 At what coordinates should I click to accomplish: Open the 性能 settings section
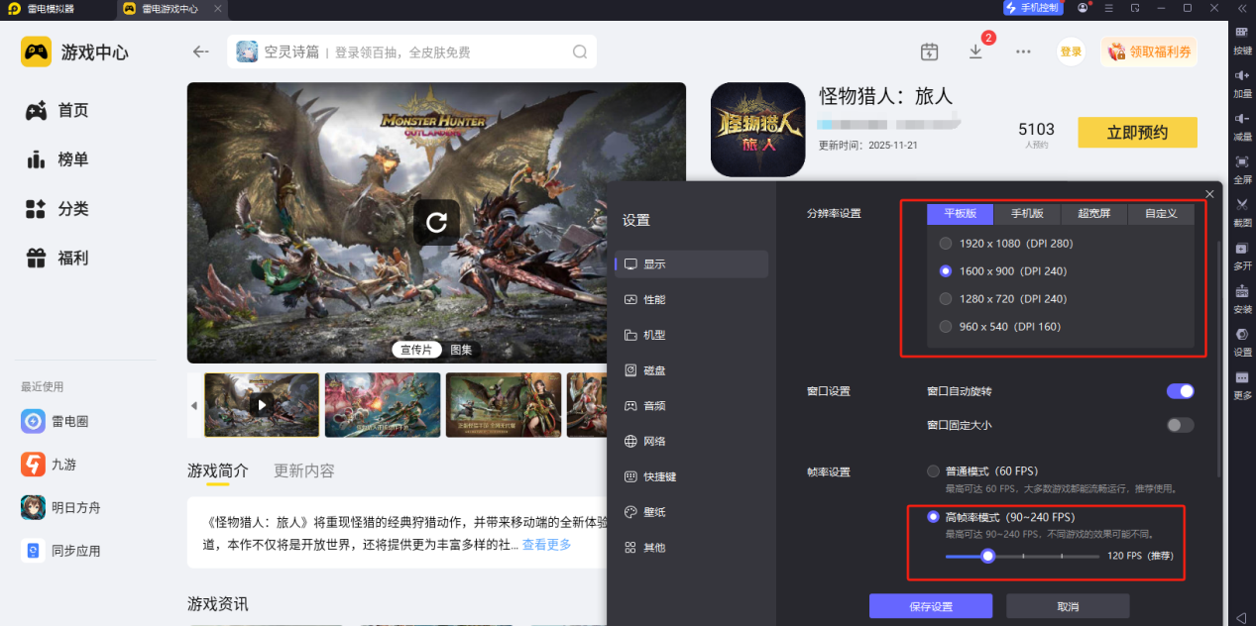coord(654,299)
